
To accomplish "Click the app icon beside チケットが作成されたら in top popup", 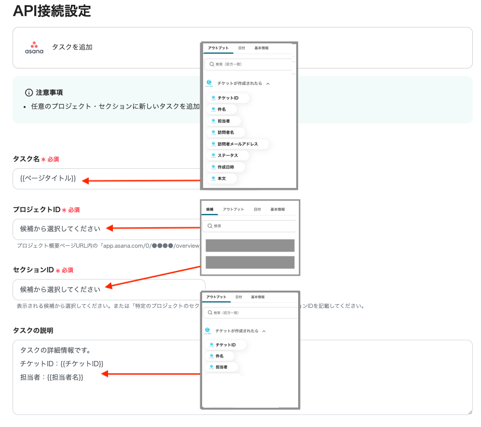I will tap(209, 83).
